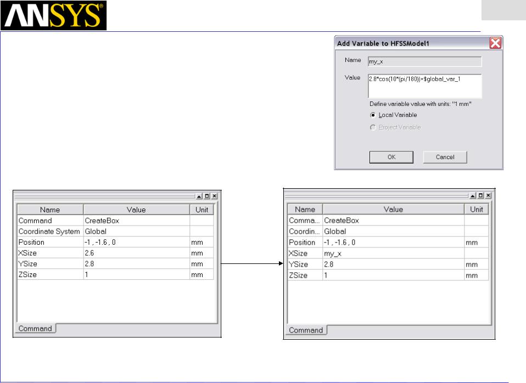The image size is (526, 383).
Task: Click the ZSize name cell in left panel
Action: (x=50, y=274)
